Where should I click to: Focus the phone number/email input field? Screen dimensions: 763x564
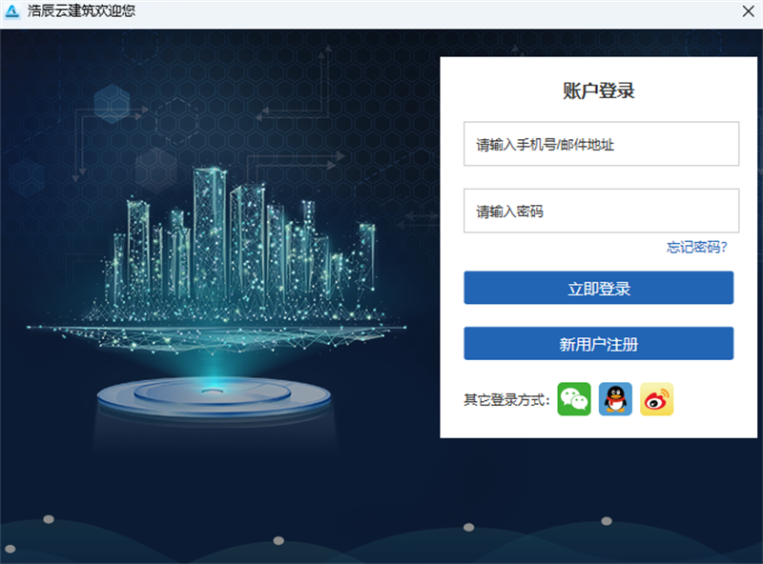(601, 144)
